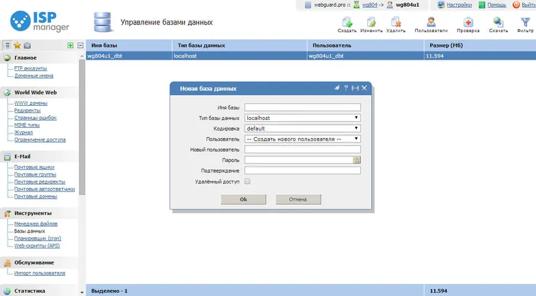Image resolution: width=536 pixels, height=296 pixels.
Task: Click the briefcase icon beside the star
Action: (27, 45)
